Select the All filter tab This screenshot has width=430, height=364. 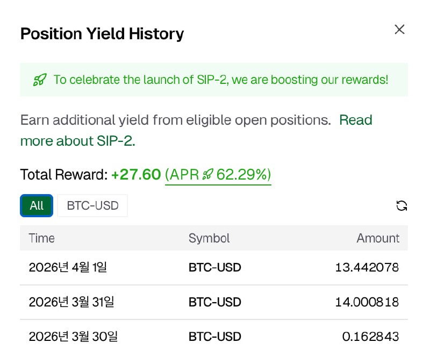click(x=37, y=205)
